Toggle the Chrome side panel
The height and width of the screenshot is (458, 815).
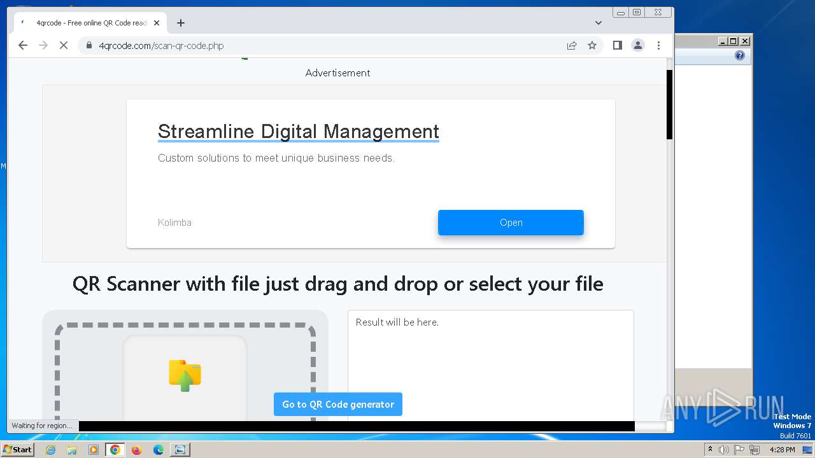pyautogui.click(x=617, y=45)
